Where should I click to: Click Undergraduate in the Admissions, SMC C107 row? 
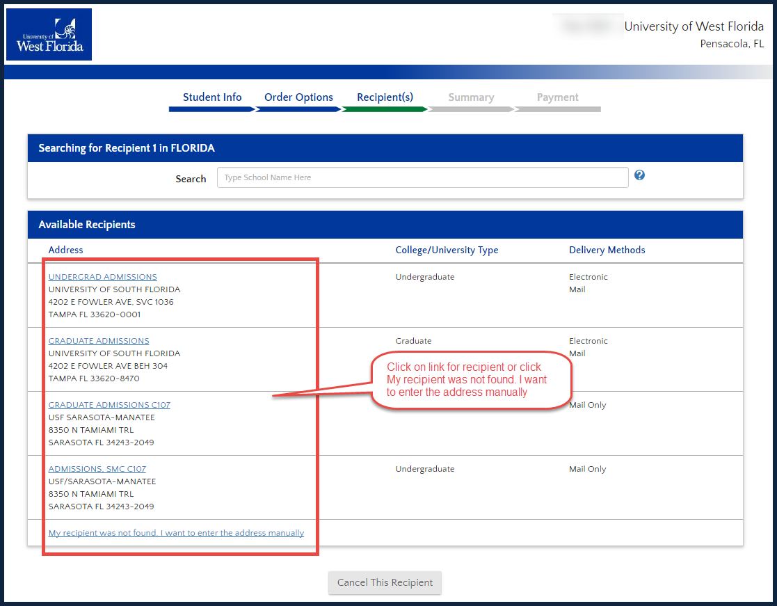coord(425,469)
